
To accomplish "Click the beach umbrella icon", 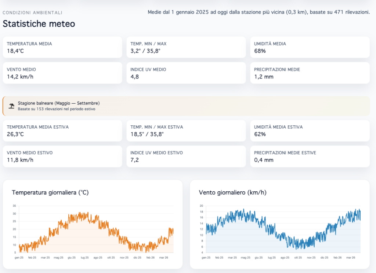I will 11,106.
